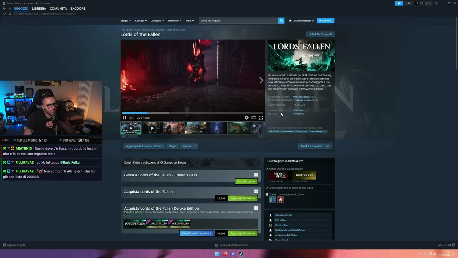Unmute the trailer audio
This screenshot has width=458, height=258.
[x=131, y=118]
